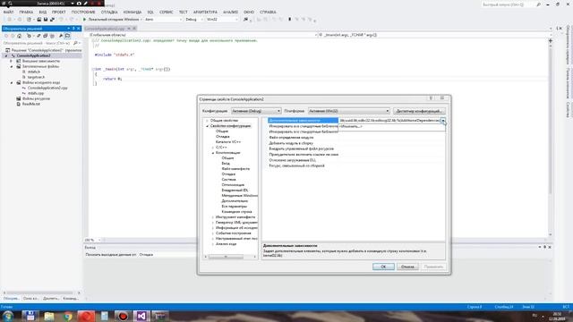Screen dimensions: 573x322
Task: Open Google Chrome from the taskbar
Action: click(68, 316)
